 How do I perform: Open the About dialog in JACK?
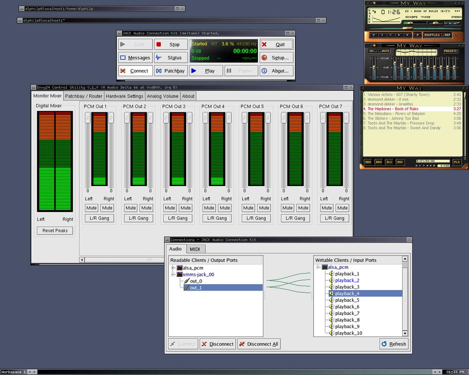pos(277,71)
